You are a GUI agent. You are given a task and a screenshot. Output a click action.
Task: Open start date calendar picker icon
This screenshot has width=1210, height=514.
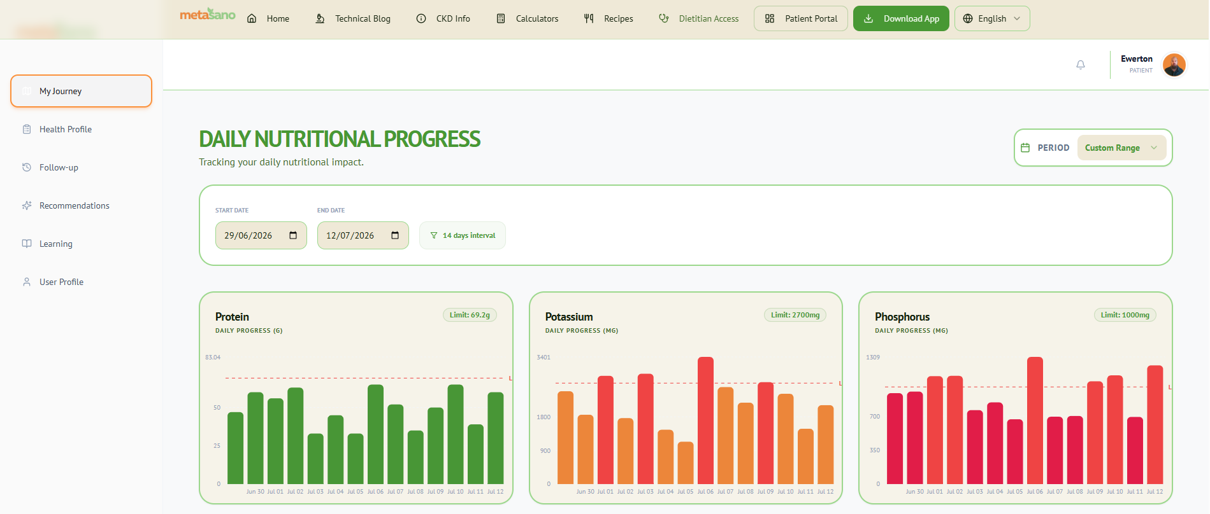point(293,235)
